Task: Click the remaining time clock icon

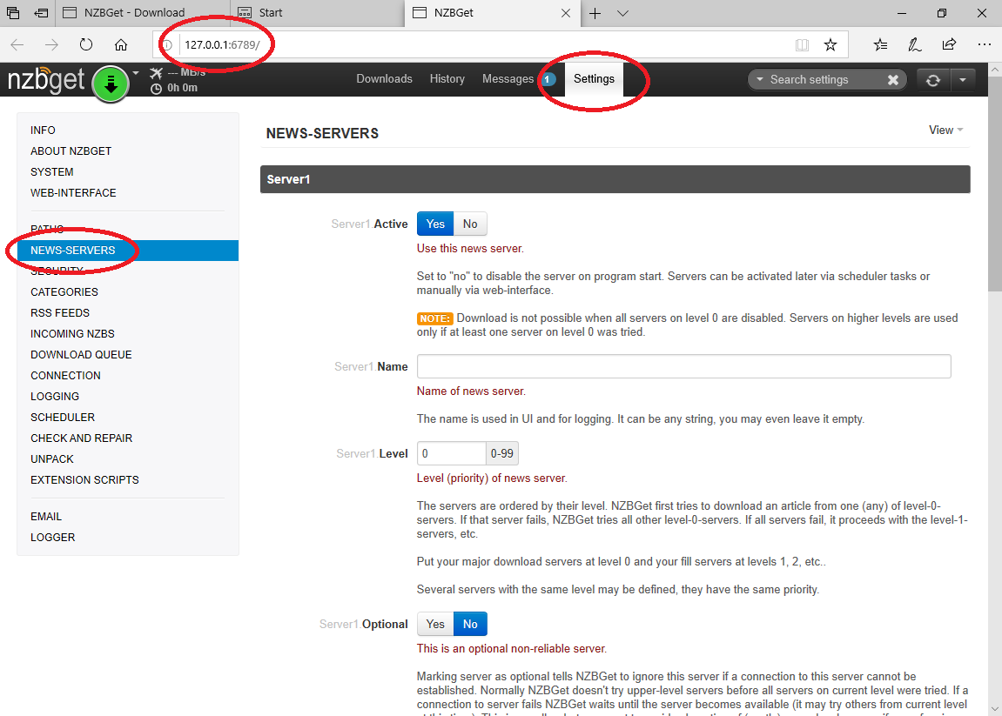Action: (x=156, y=89)
